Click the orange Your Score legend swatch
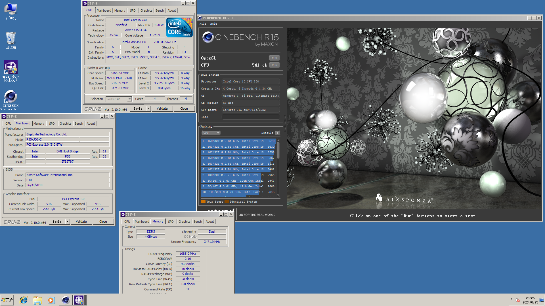The image size is (545, 306). click(203, 202)
